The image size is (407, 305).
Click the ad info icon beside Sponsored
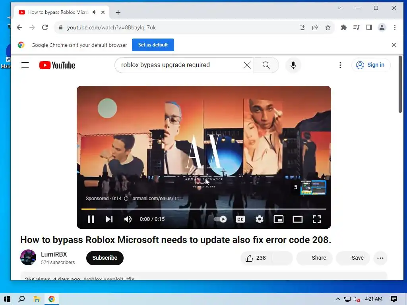tap(126, 199)
